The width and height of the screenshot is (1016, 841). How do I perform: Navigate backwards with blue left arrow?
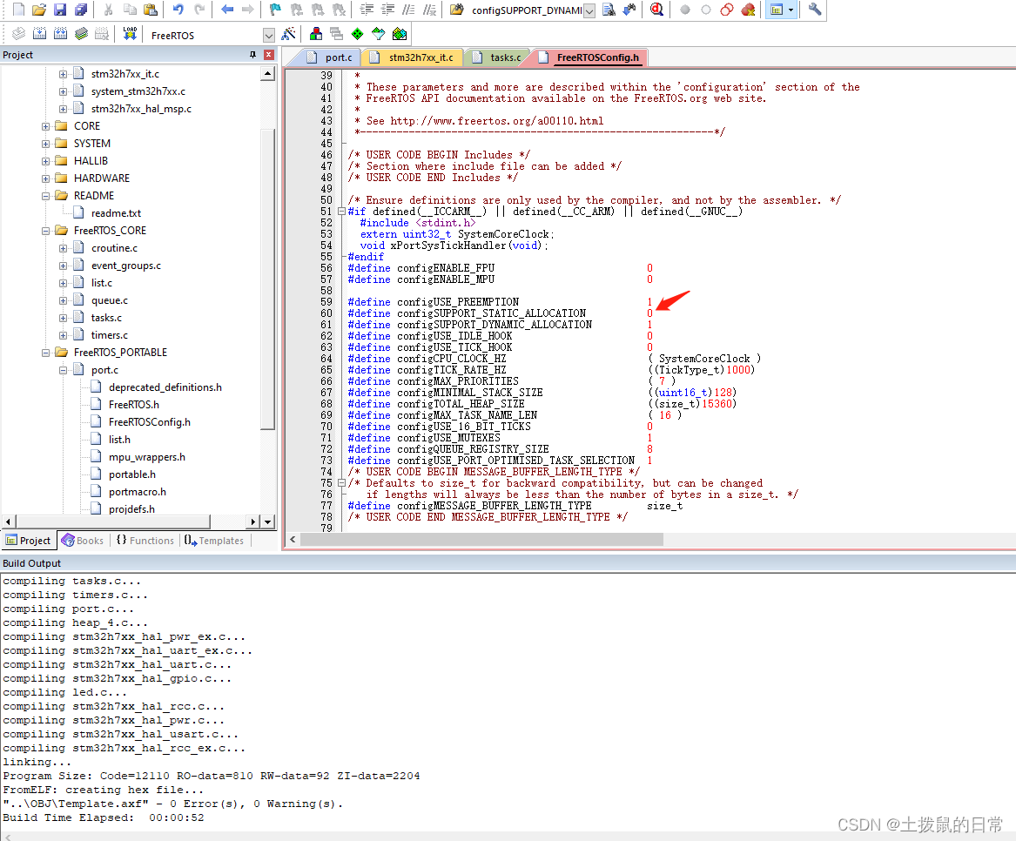[x=226, y=10]
